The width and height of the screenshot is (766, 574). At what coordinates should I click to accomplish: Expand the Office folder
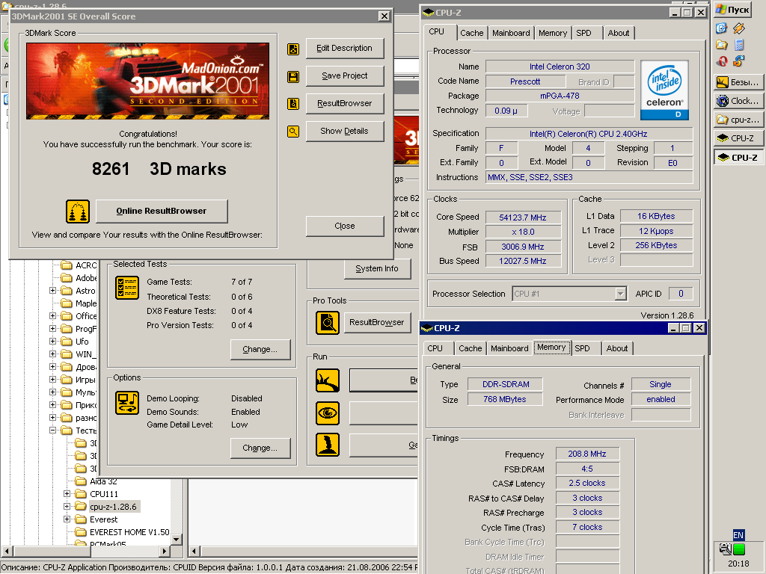[x=53, y=316]
